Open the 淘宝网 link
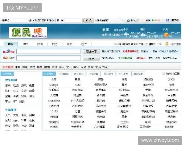 click(x=54, y=117)
